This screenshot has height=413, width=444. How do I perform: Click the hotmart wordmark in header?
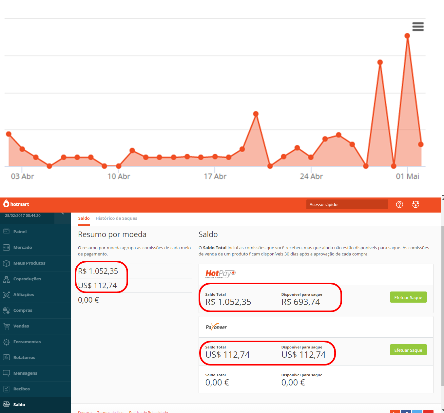point(20,204)
